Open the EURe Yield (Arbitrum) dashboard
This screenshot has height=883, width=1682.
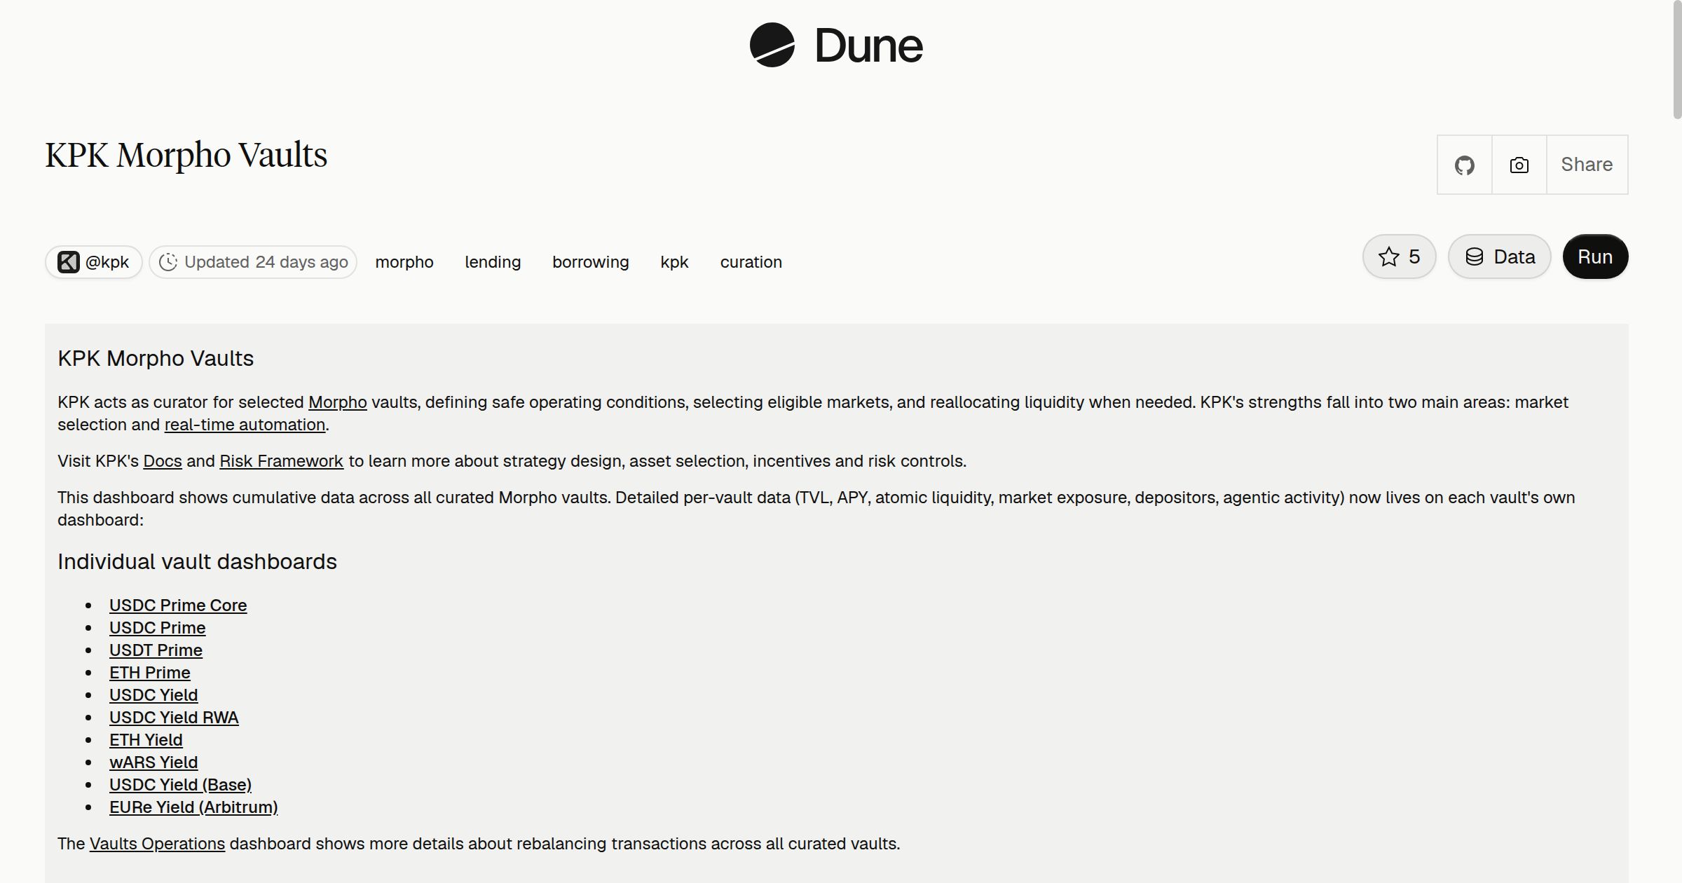[x=193, y=807]
